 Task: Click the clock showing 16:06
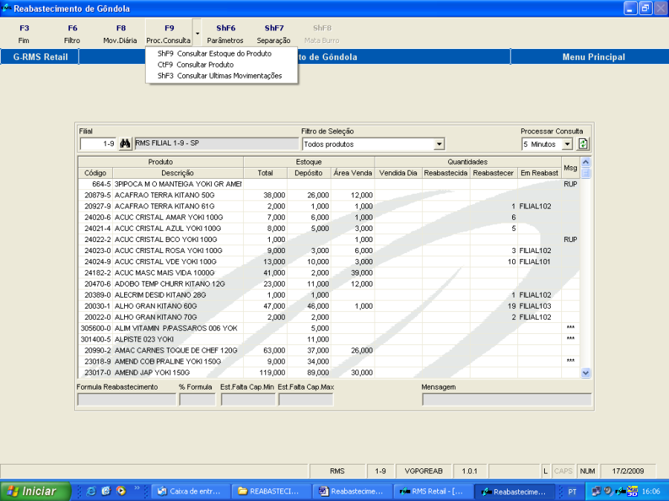click(x=651, y=491)
